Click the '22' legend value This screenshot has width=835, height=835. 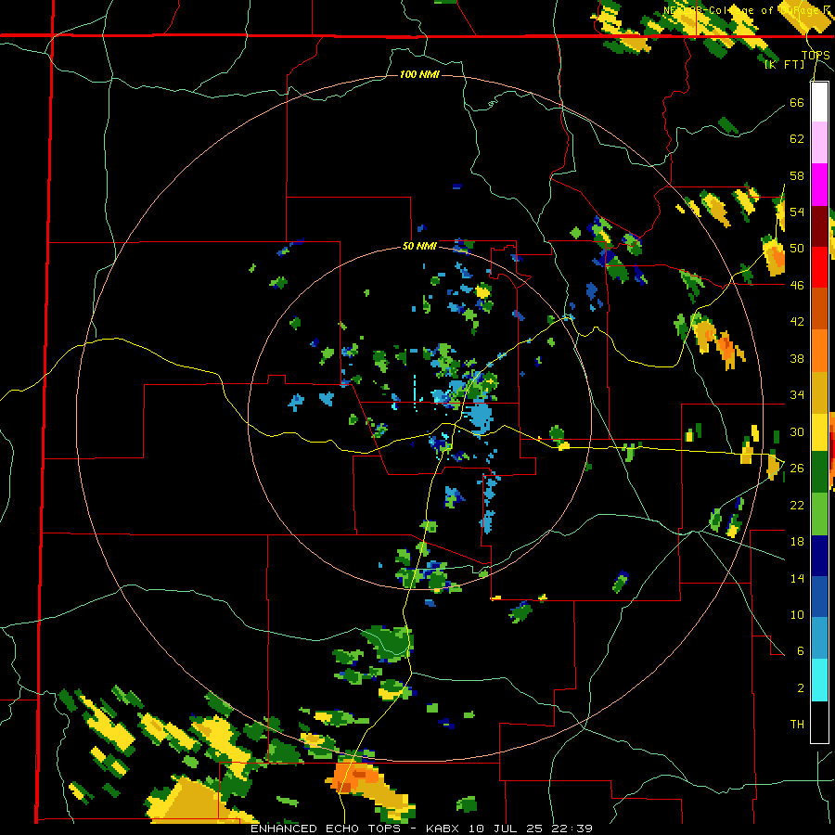[797, 505]
